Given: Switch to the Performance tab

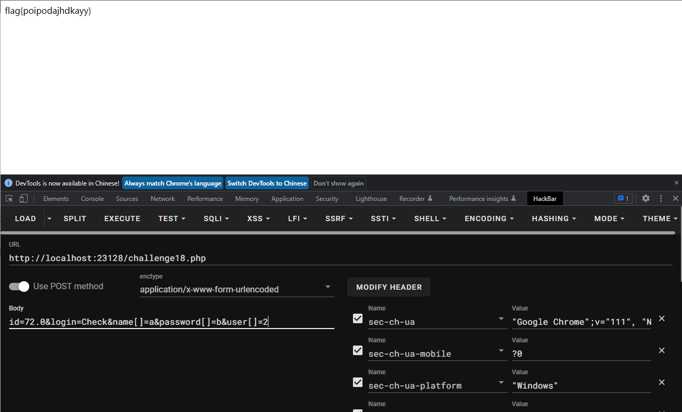Looking at the screenshot, I should 205,199.
